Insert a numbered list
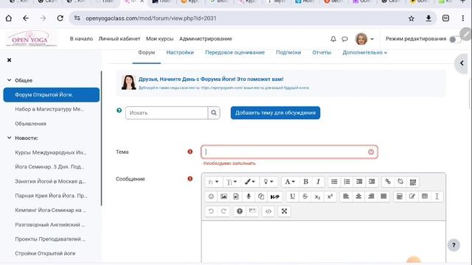This screenshot has height=265, width=472. coord(347,182)
